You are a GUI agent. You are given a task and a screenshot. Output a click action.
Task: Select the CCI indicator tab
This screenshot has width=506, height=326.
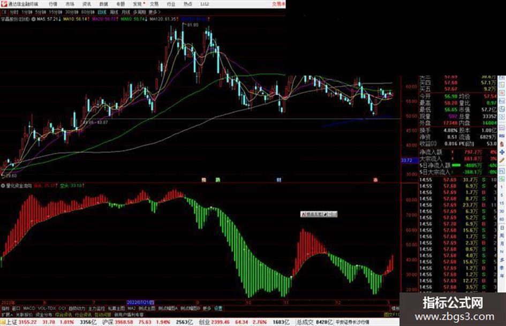click(x=62, y=308)
